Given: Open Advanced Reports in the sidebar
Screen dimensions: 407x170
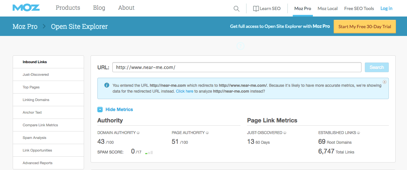Looking at the screenshot, I should (x=48, y=163).
